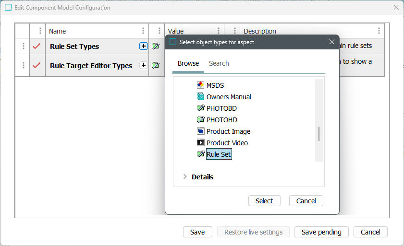404x246 pixels.
Task: Expand Rule Target Editor Types plus button
Action: 143,65
